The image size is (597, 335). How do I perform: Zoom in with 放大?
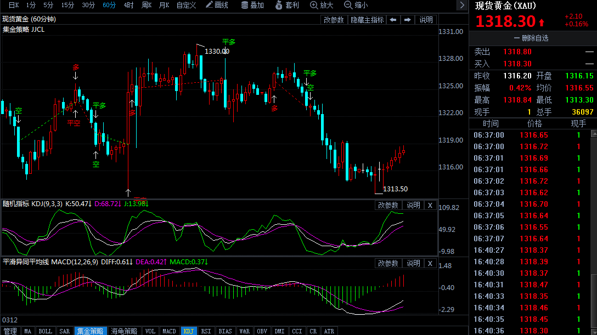[322, 5]
